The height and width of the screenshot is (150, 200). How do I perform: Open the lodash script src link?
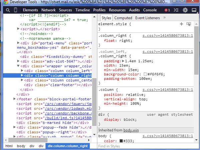coord(68,109)
